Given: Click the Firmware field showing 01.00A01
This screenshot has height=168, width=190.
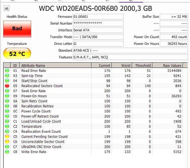Looking at the screenshot, I should (x=98, y=17).
